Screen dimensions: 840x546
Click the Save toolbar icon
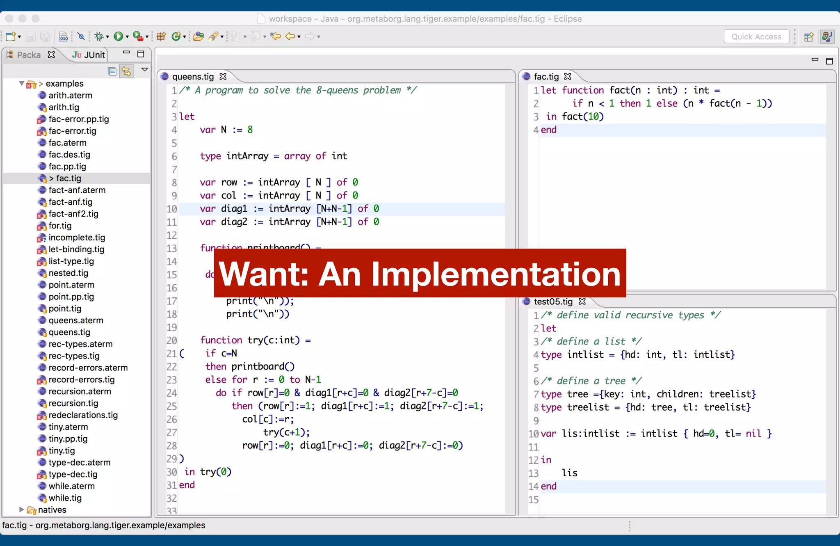[31, 37]
